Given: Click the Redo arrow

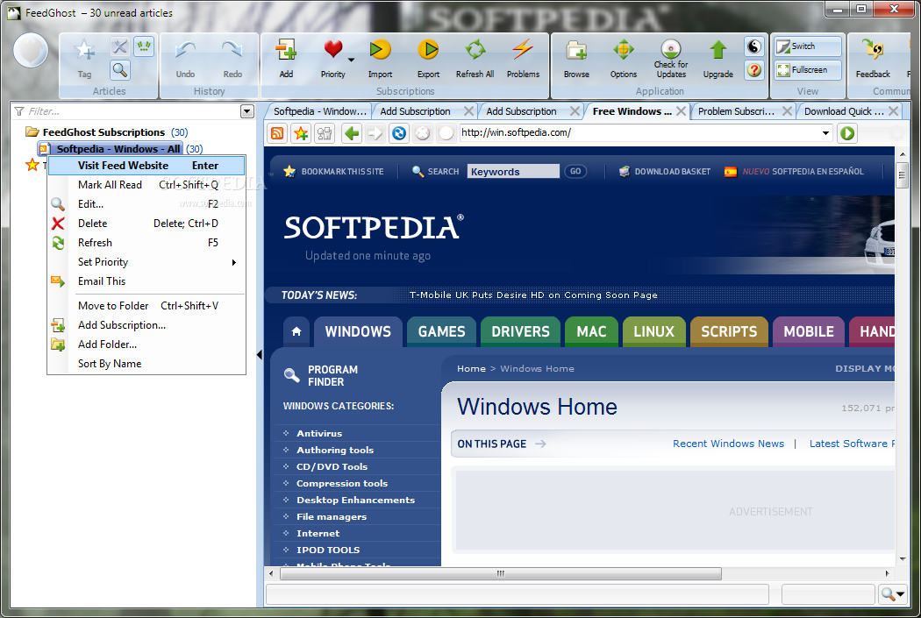Looking at the screenshot, I should [232, 51].
